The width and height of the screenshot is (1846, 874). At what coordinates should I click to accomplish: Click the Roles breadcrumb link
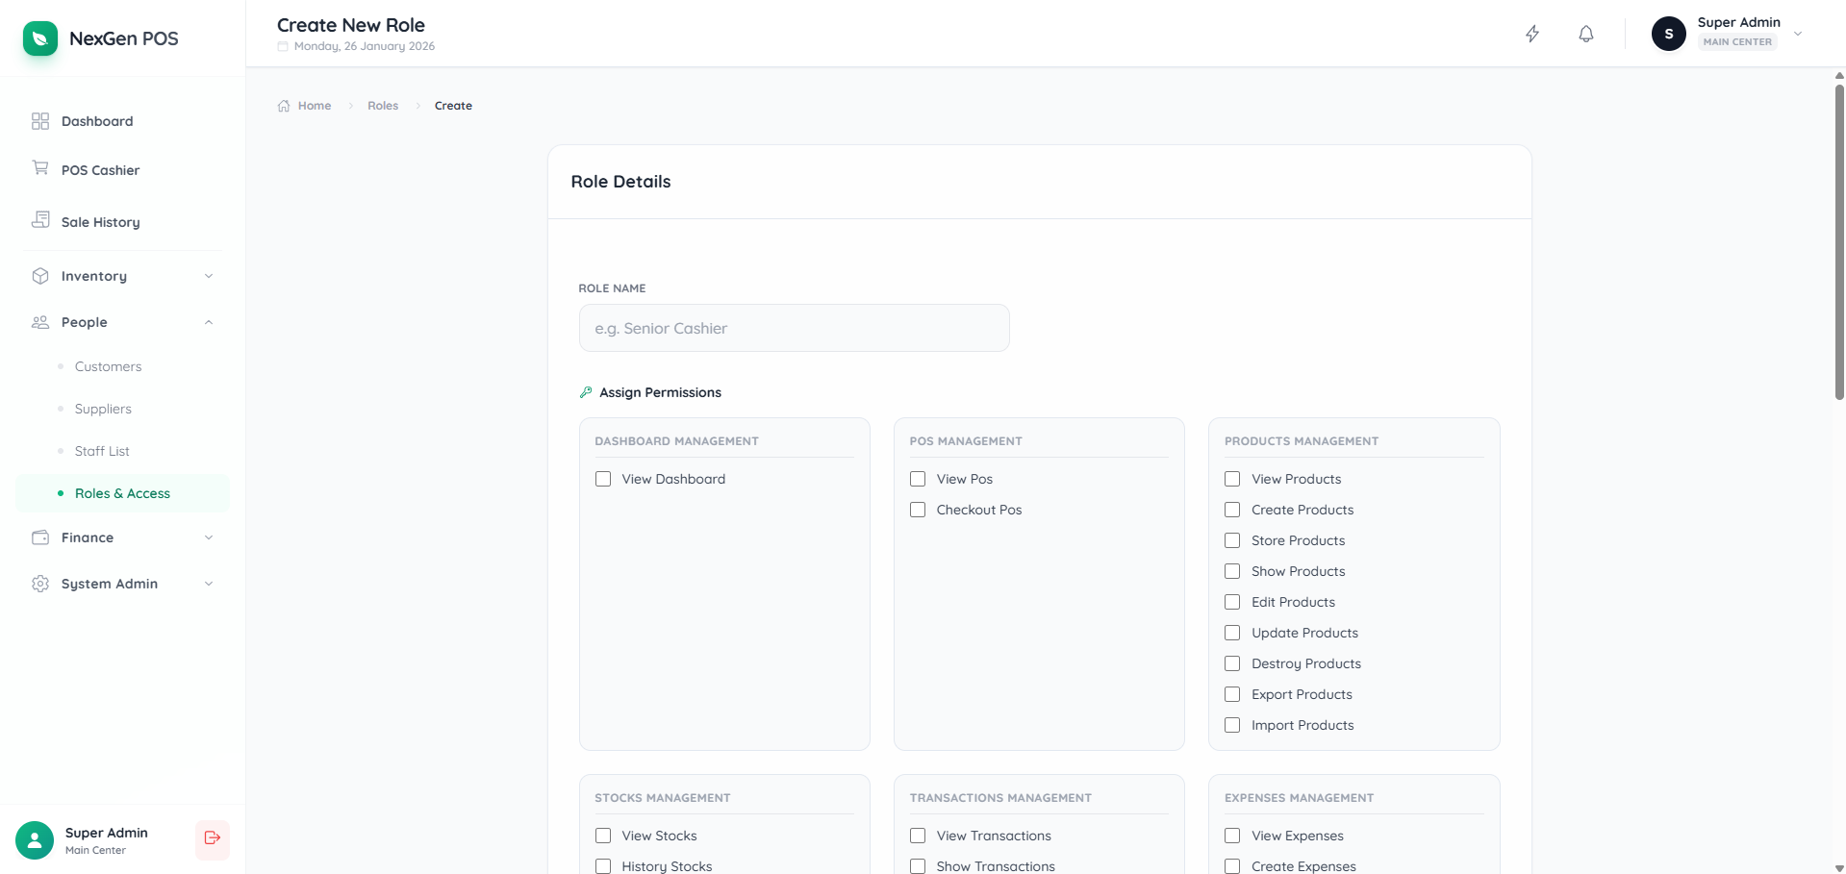(x=382, y=105)
